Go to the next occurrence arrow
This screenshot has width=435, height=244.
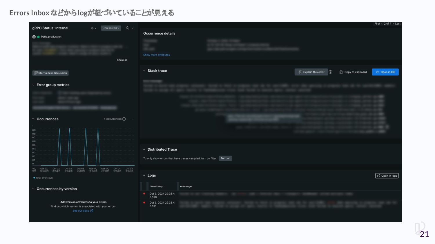click(393, 24)
